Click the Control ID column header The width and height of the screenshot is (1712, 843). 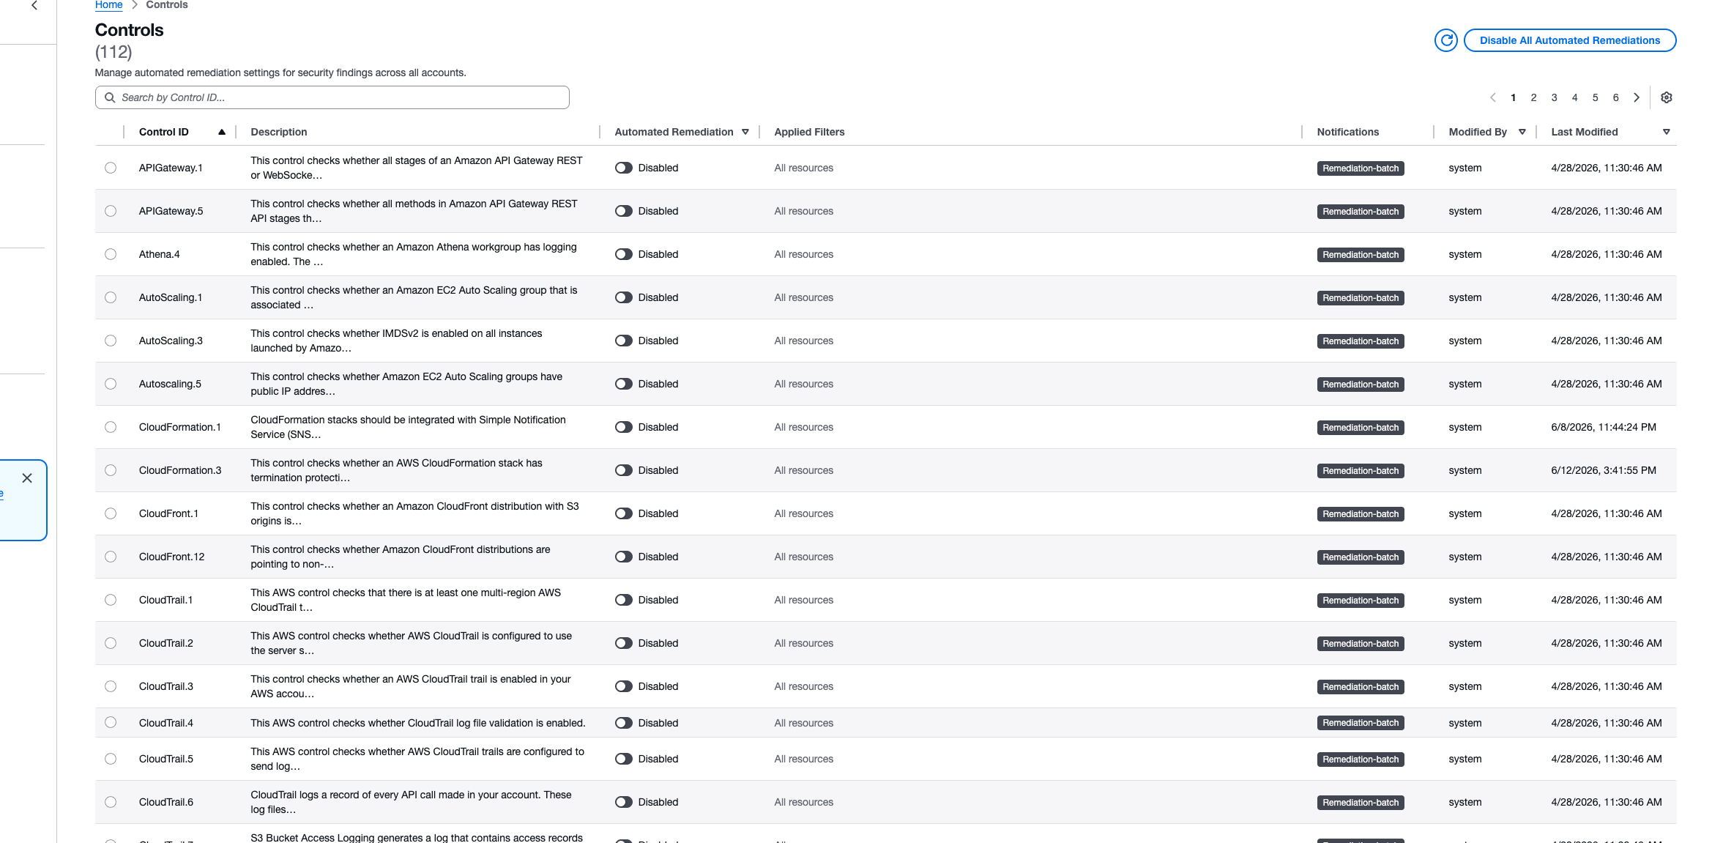pos(164,132)
